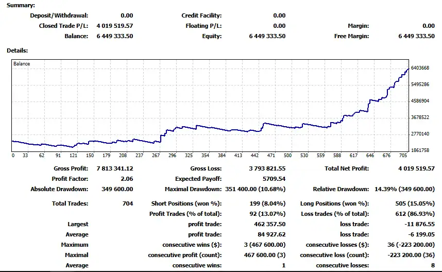
Task: Select the "Balance:" label in the summary
Action: [76, 36]
